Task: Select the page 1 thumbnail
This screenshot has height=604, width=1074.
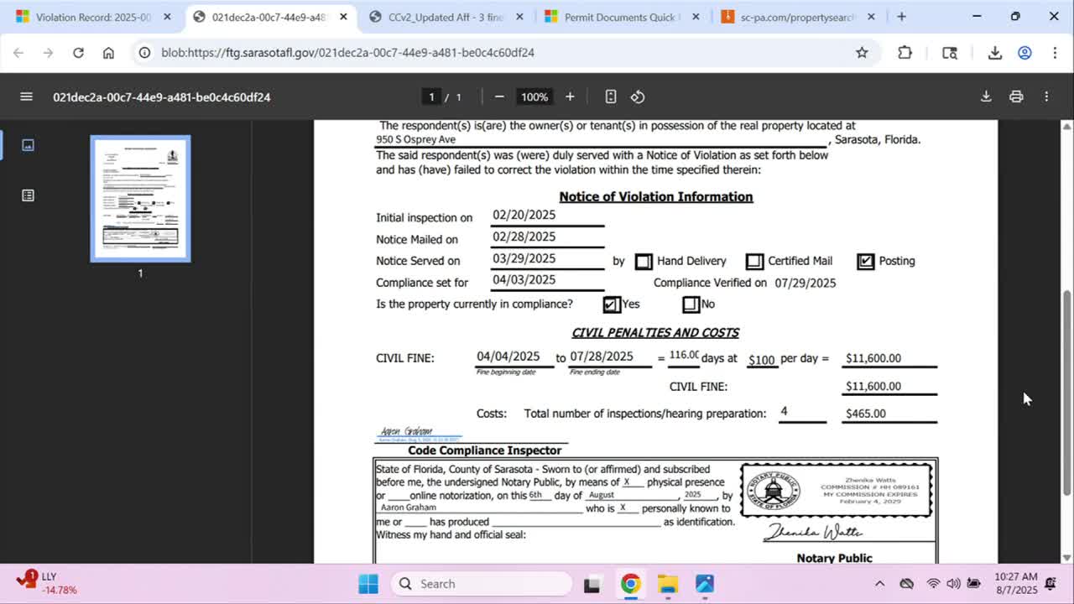Action: pos(140,199)
